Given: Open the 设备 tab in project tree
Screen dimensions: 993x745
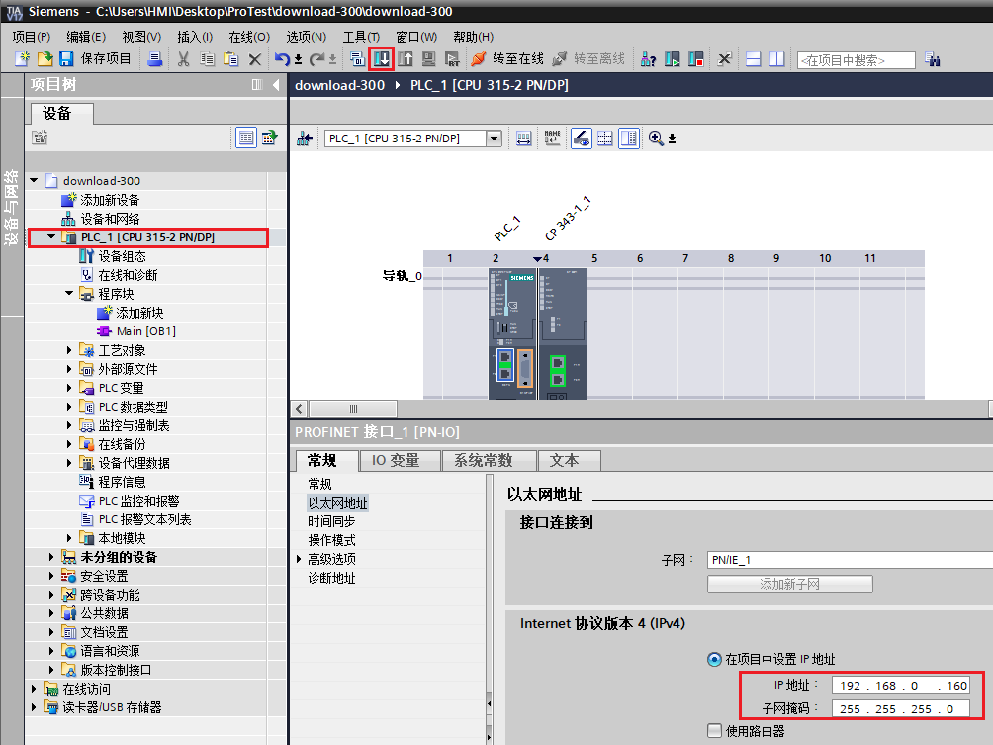Looking at the screenshot, I should [x=62, y=114].
